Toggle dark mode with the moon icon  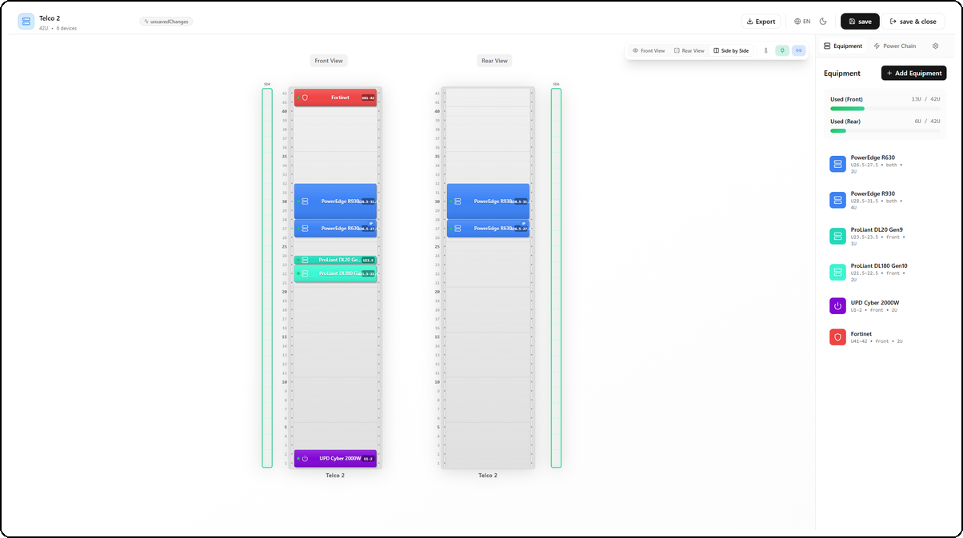pyautogui.click(x=824, y=22)
